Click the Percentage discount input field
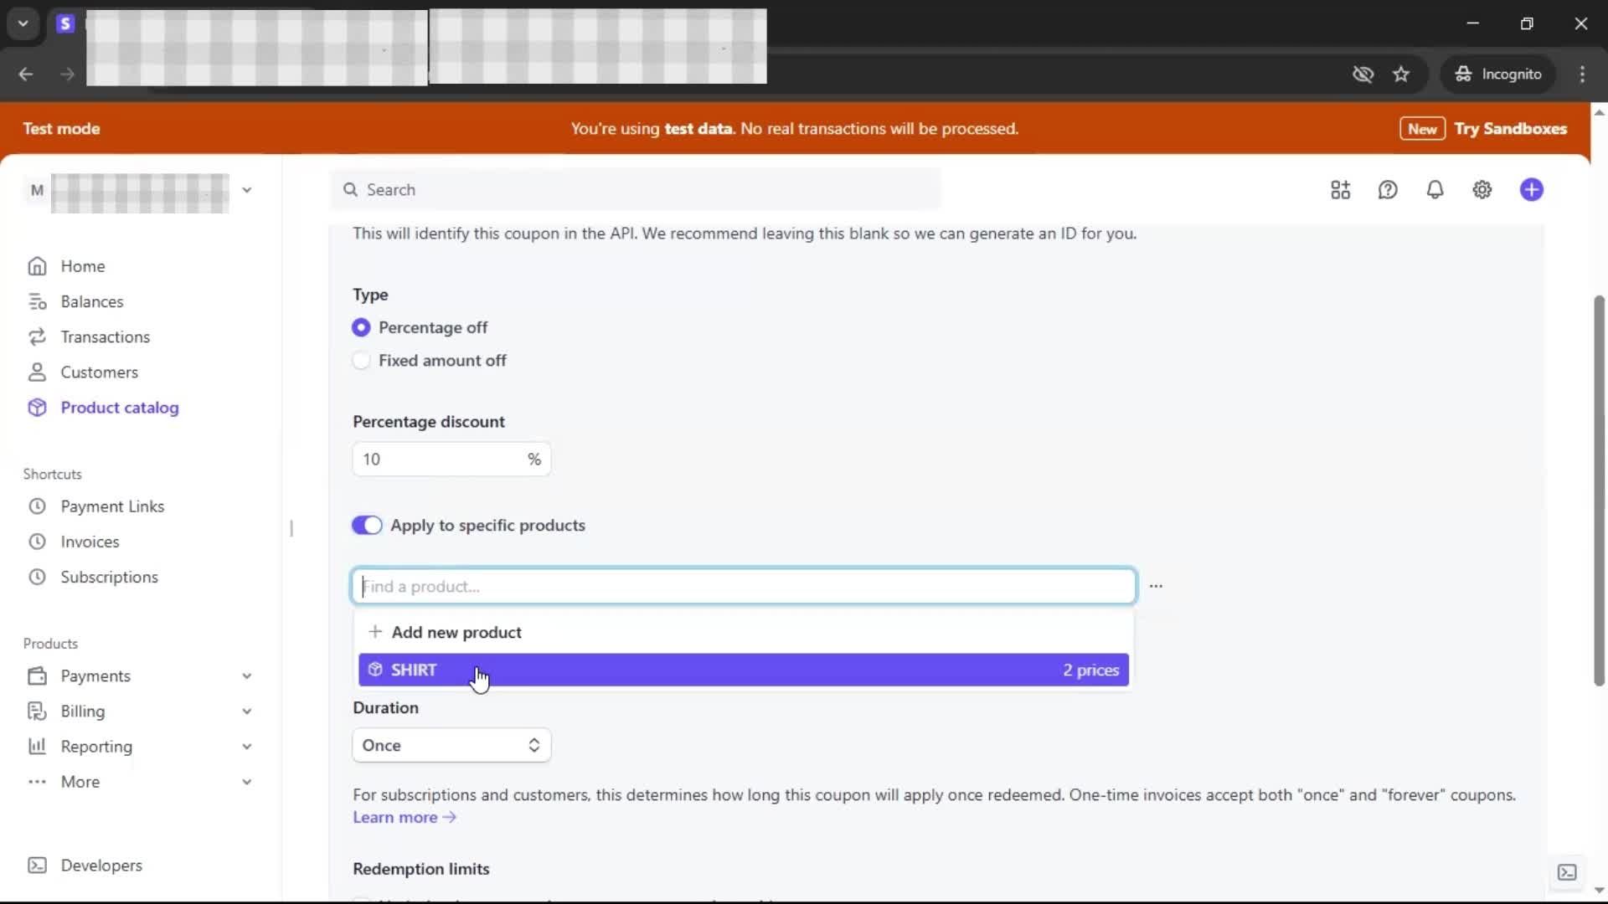This screenshot has height=904, width=1608. [x=439, y=459]
